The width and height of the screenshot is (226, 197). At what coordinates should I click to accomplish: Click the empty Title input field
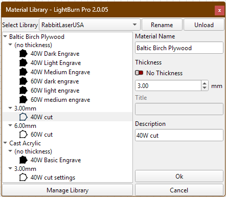[179, 109]
